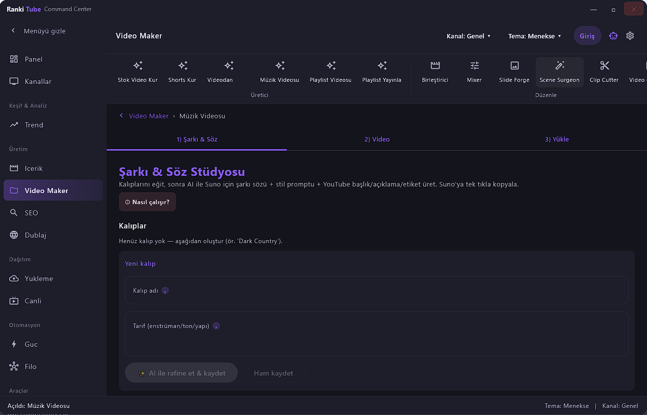647x415 pixels.
Task: Open Kanallar in the sidebar
Action: (53, 81)
